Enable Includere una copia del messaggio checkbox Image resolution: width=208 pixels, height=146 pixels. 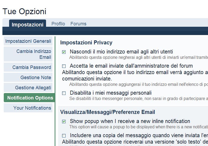point(64,136)
